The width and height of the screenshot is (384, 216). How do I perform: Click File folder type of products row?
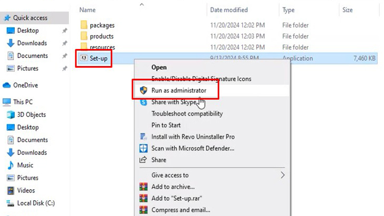pos(295,36)
